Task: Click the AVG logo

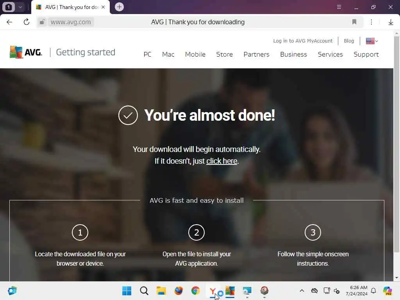Action: [26, 52]
